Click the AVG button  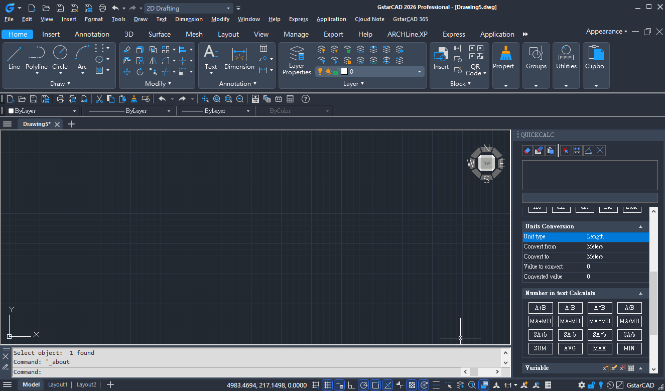pos(570,348)
